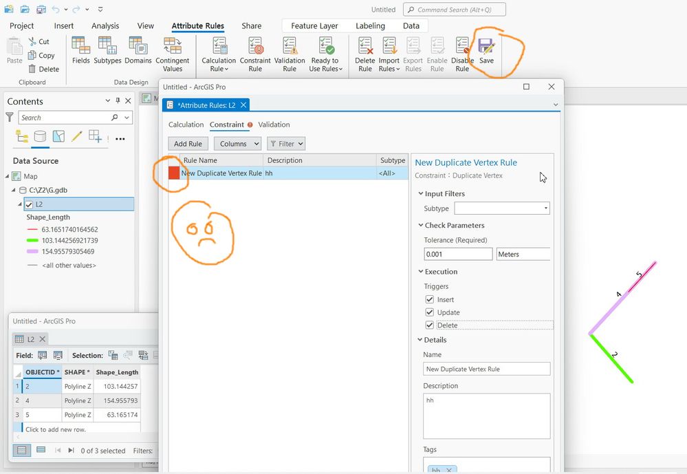
Task: Click the Validation Rule icon
Action: 290,54
